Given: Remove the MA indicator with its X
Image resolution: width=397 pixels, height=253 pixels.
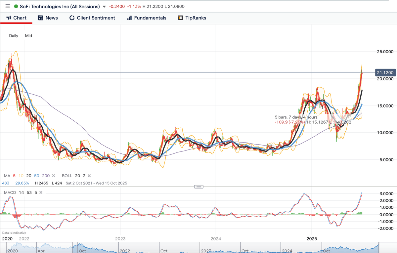Looking at the screenshot, I should [x=54, y=176].
